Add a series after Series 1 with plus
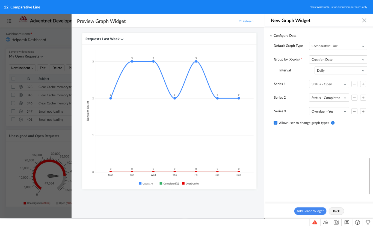 pos(363,84)
